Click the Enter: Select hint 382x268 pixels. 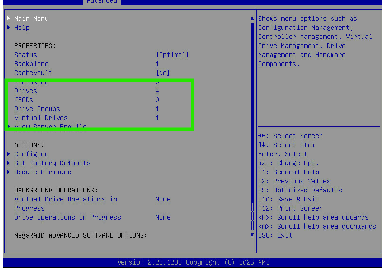coord(282,154)
